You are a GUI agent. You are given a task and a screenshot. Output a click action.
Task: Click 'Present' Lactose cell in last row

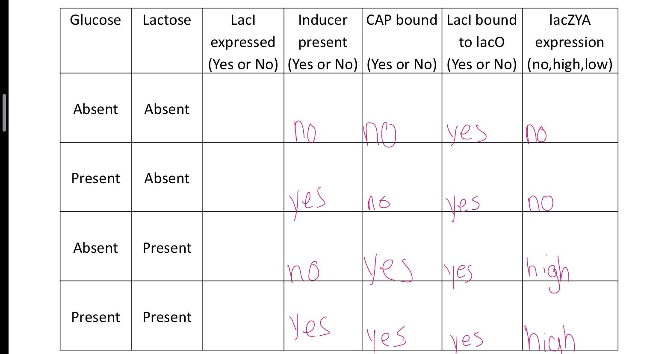167,317
